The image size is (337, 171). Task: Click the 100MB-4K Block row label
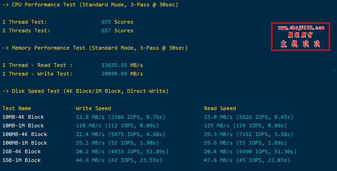pos(25,134)
